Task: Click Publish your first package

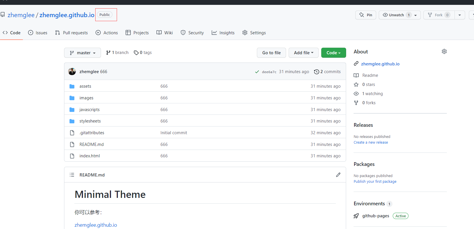Action: pos(375,182)
